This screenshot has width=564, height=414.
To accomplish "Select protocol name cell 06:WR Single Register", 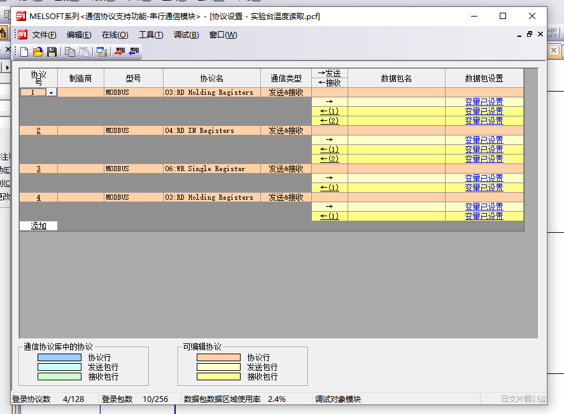I will [x=212, y=169].
